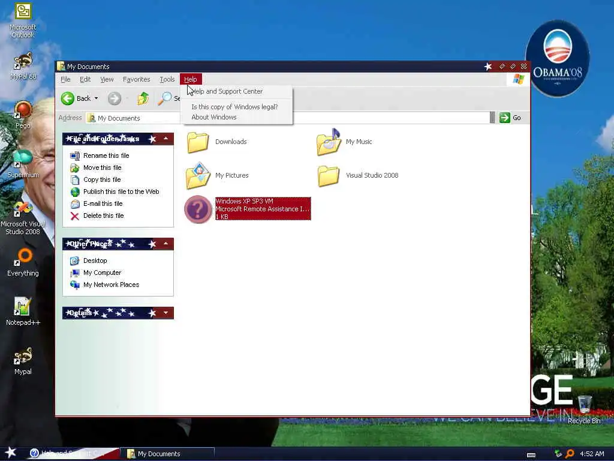
Task: Launch the Everything search desktop shortcut
Action: [x=23, y=262]
